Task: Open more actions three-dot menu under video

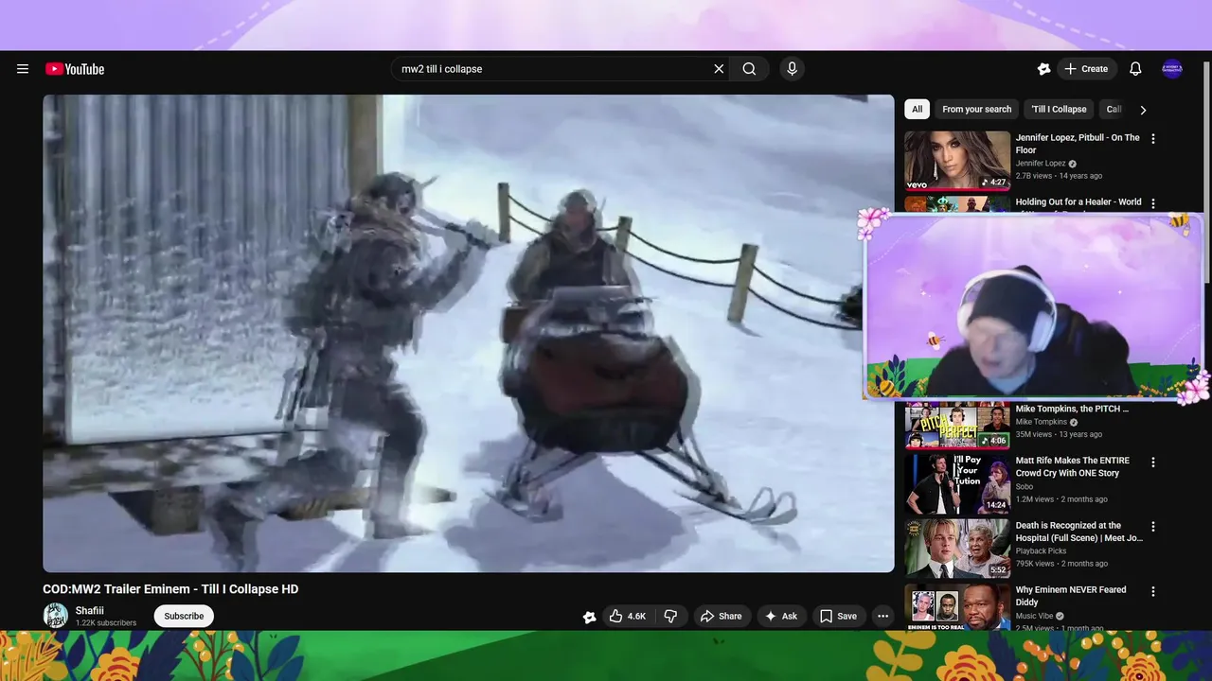Action: click(882, 616)
